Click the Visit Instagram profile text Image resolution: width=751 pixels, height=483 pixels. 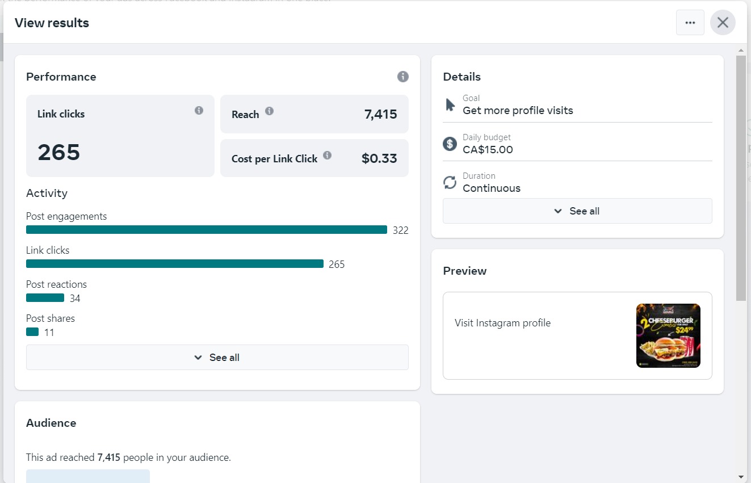[x=502, y=323]
